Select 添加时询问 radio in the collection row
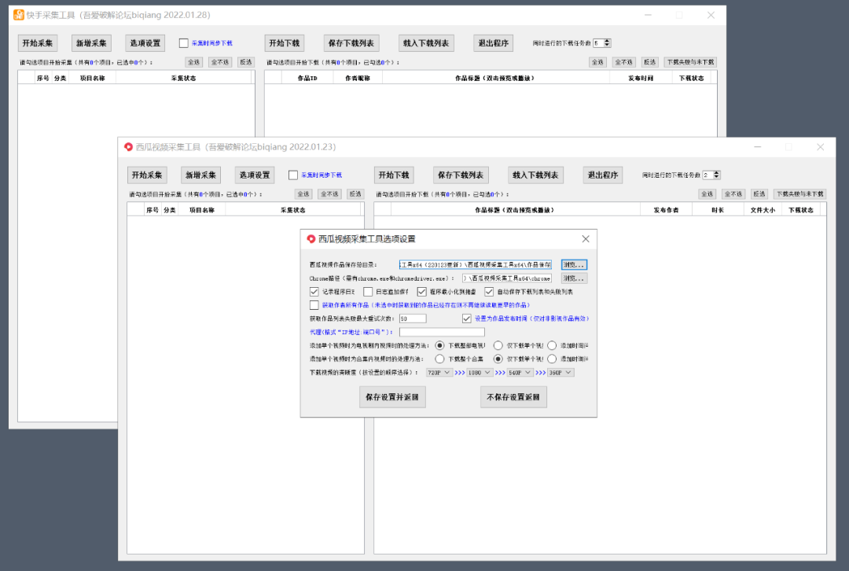Viewport: 849px width, 571px height. 552,359
